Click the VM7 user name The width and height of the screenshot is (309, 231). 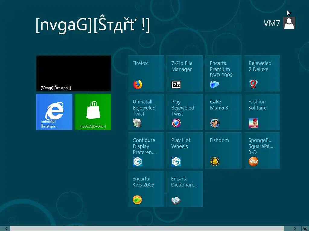point(272,23)
